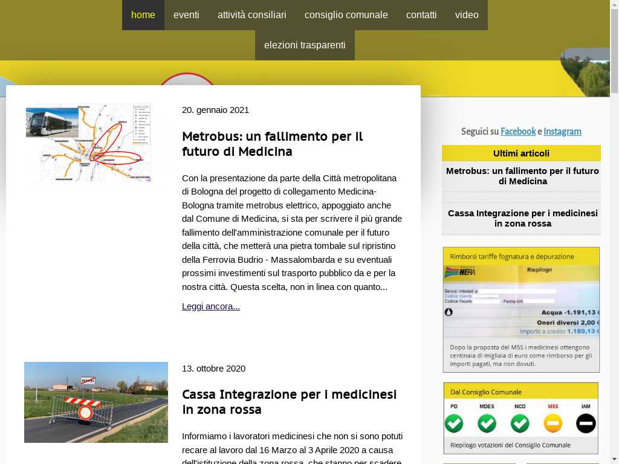Click the Leggi ancora... link
This screenshot has width=619, height=464.
211,306
